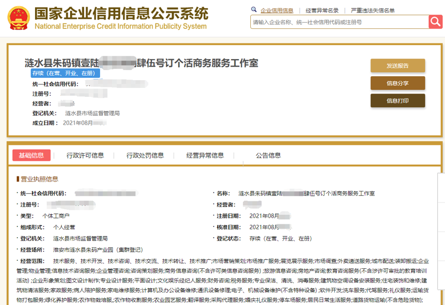Select the 企业信用信息 search category
This screenshot has height=305, width=445.
(276, 11)
